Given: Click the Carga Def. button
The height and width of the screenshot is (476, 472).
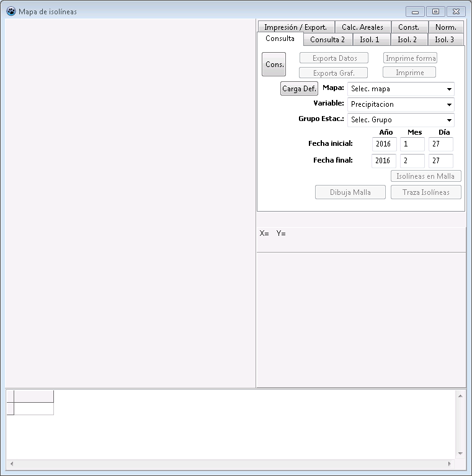Looking at the screenshot, I should 299,89.
